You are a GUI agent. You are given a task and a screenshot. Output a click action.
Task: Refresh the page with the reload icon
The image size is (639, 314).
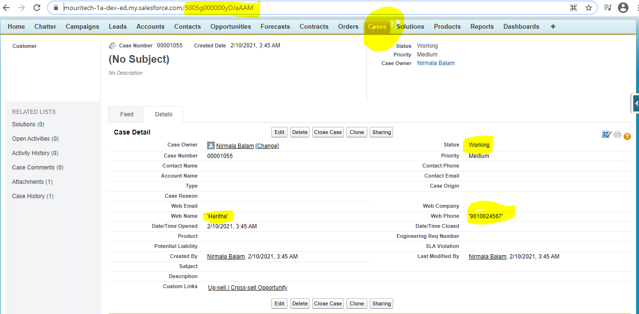(x=37, y=8)
